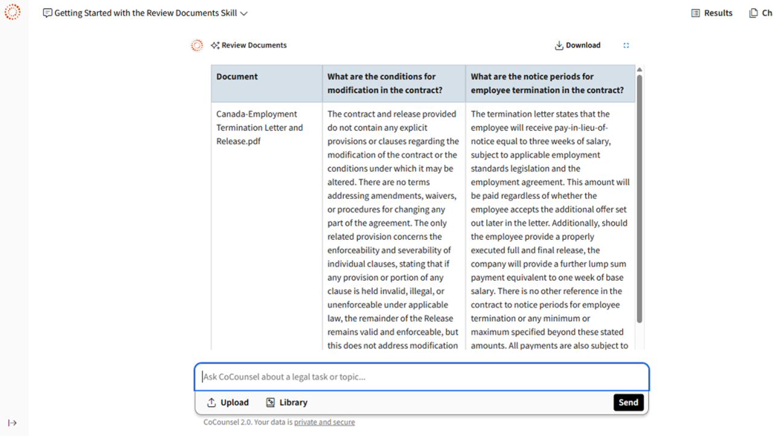Viewport: 773px width, 436px height.
Task: Click the chat bubble icon beside the conversation title
Action: coord(47,13)
